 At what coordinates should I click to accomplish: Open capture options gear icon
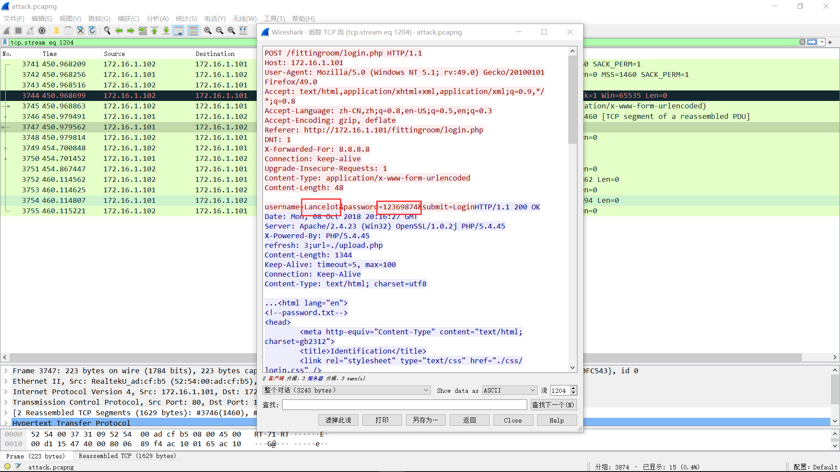(42, 31)
